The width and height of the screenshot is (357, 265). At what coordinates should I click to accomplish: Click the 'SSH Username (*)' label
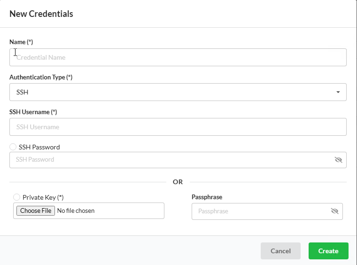(x=33, y=112)
